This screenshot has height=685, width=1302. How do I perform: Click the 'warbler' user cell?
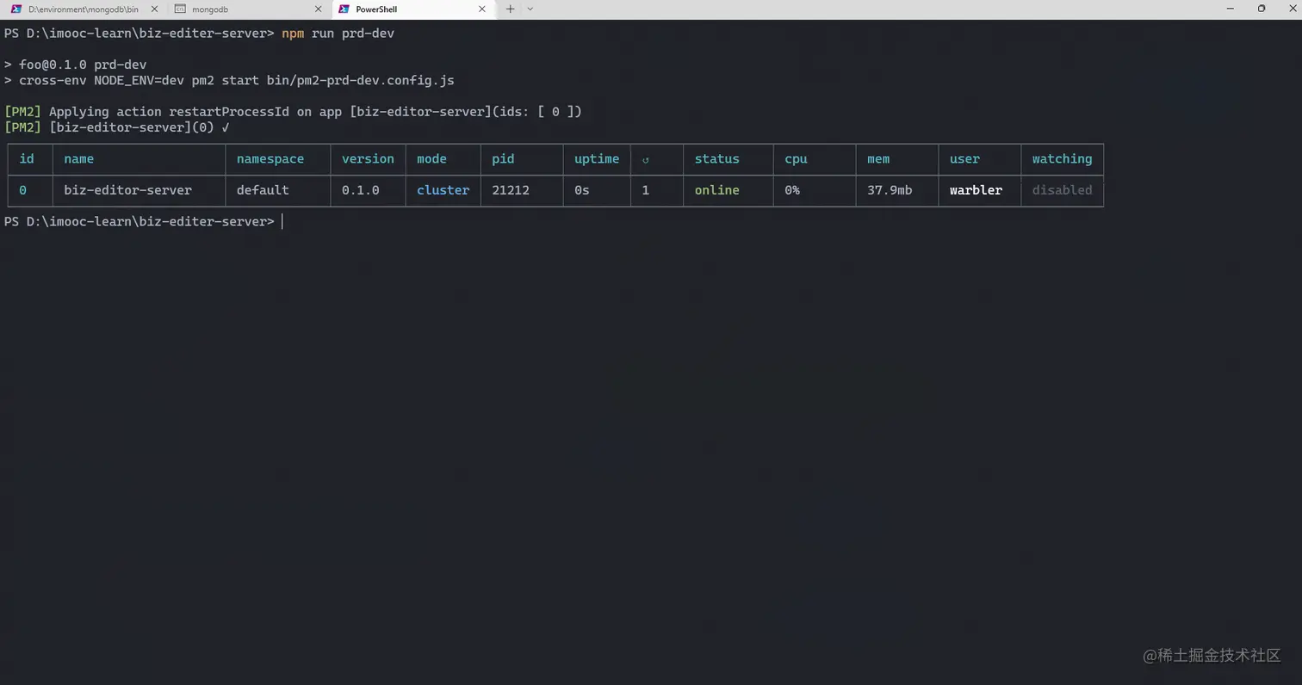tap(976, 190)
